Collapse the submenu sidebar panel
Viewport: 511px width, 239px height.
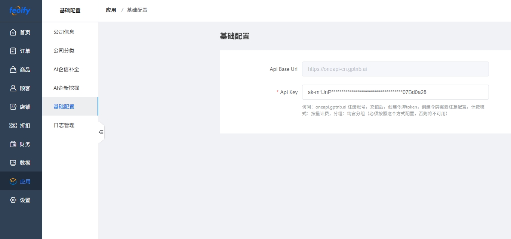(101, 132)
